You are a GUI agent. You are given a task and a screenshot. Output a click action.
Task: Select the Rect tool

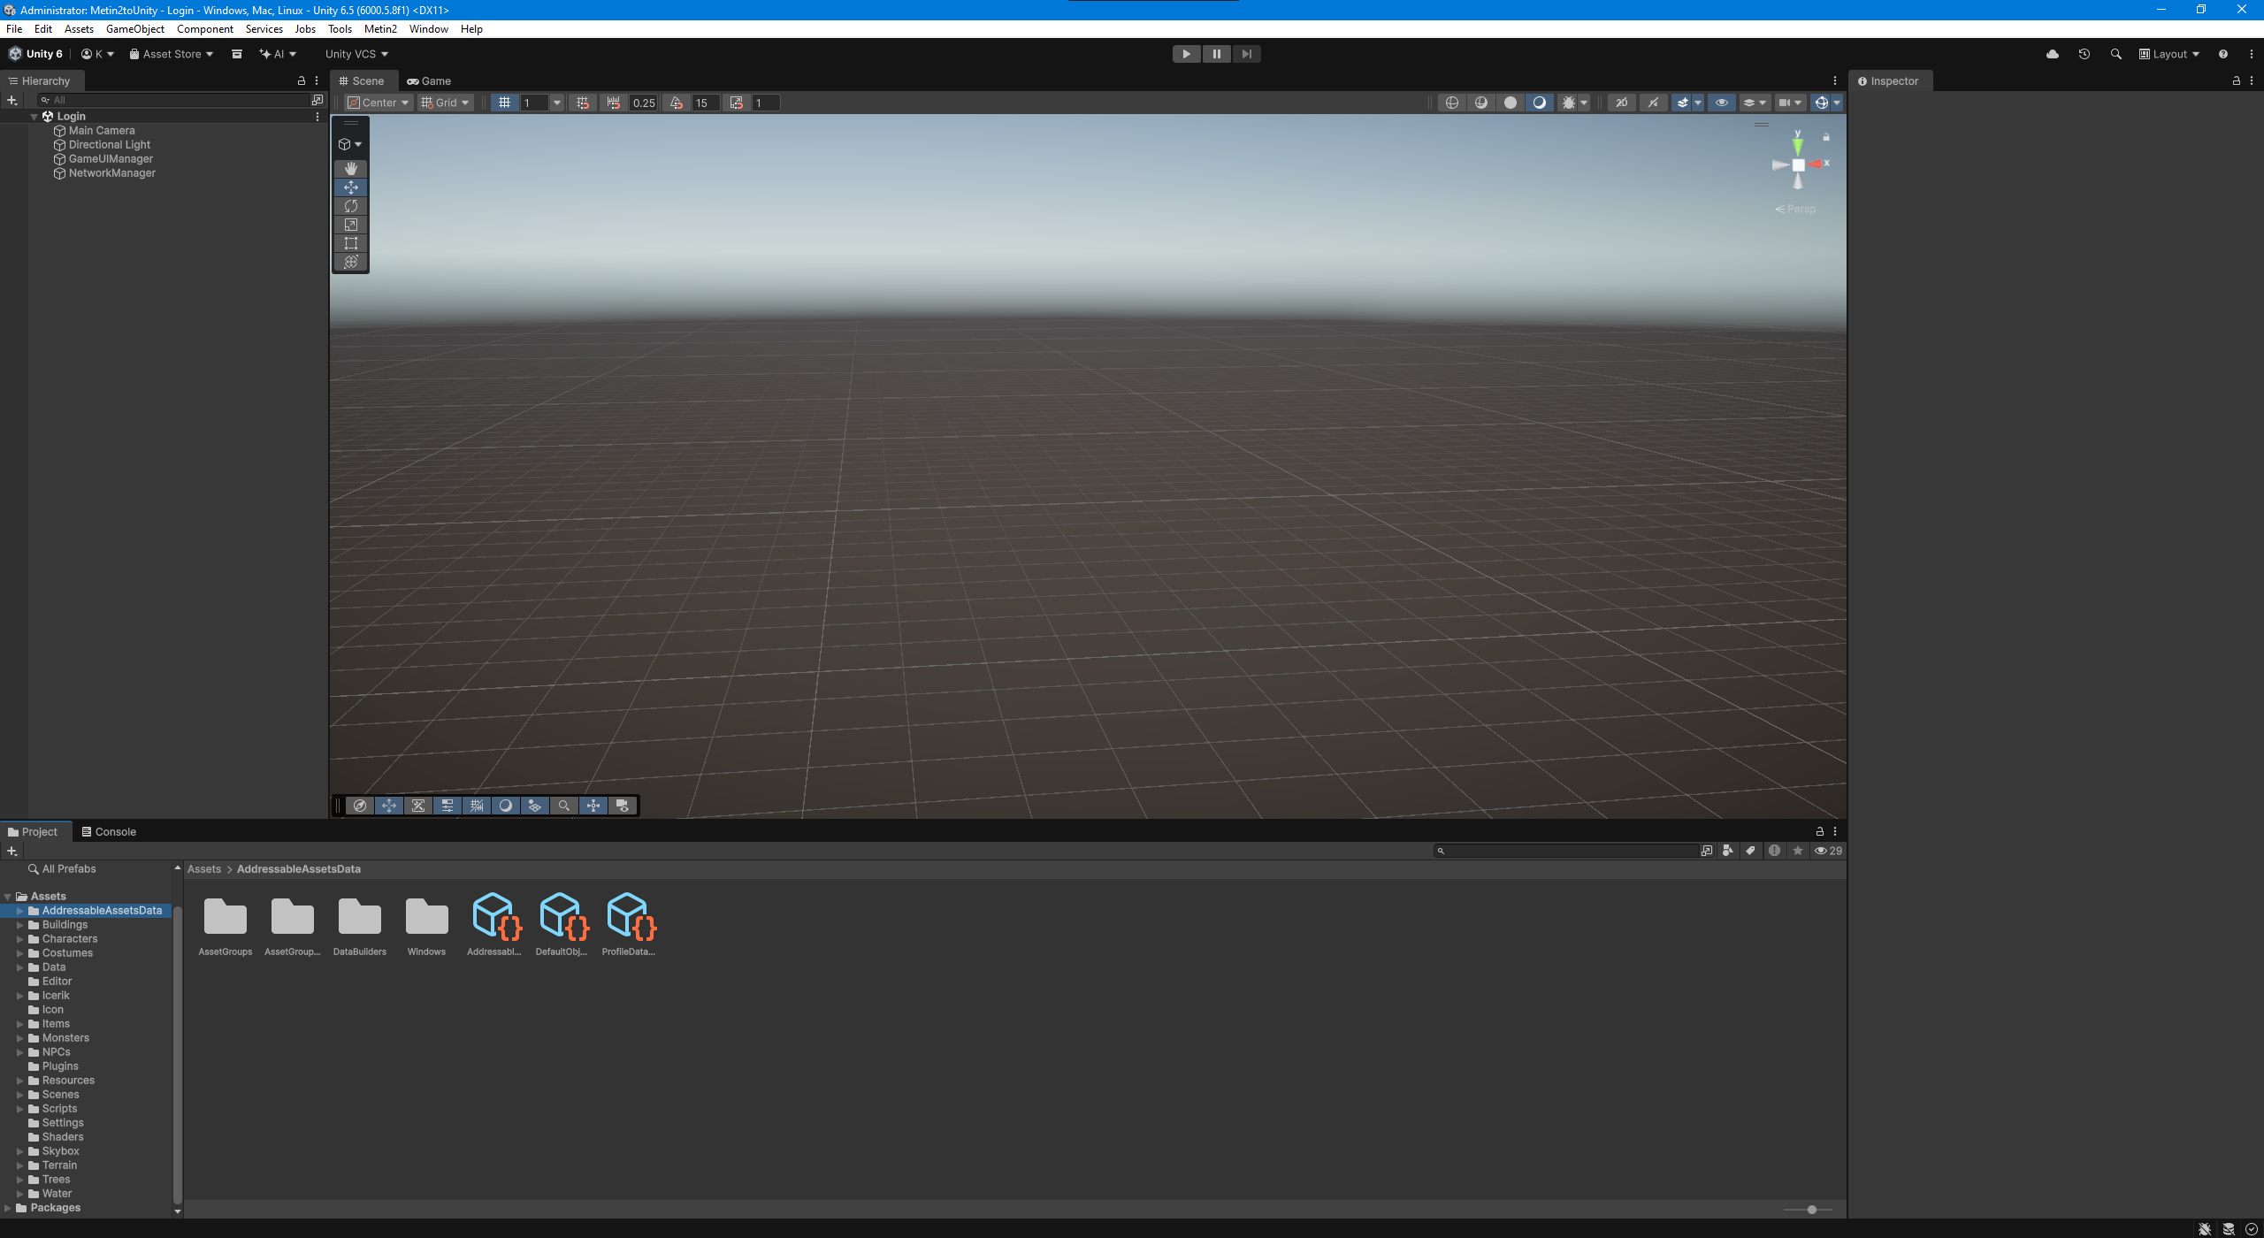pyautogui.click(x=351, y=243)
